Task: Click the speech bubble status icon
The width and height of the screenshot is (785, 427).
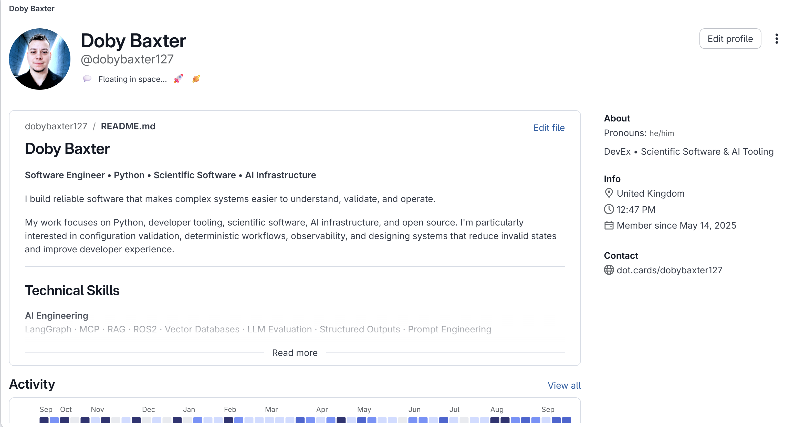Action: (x=87, y=79)
